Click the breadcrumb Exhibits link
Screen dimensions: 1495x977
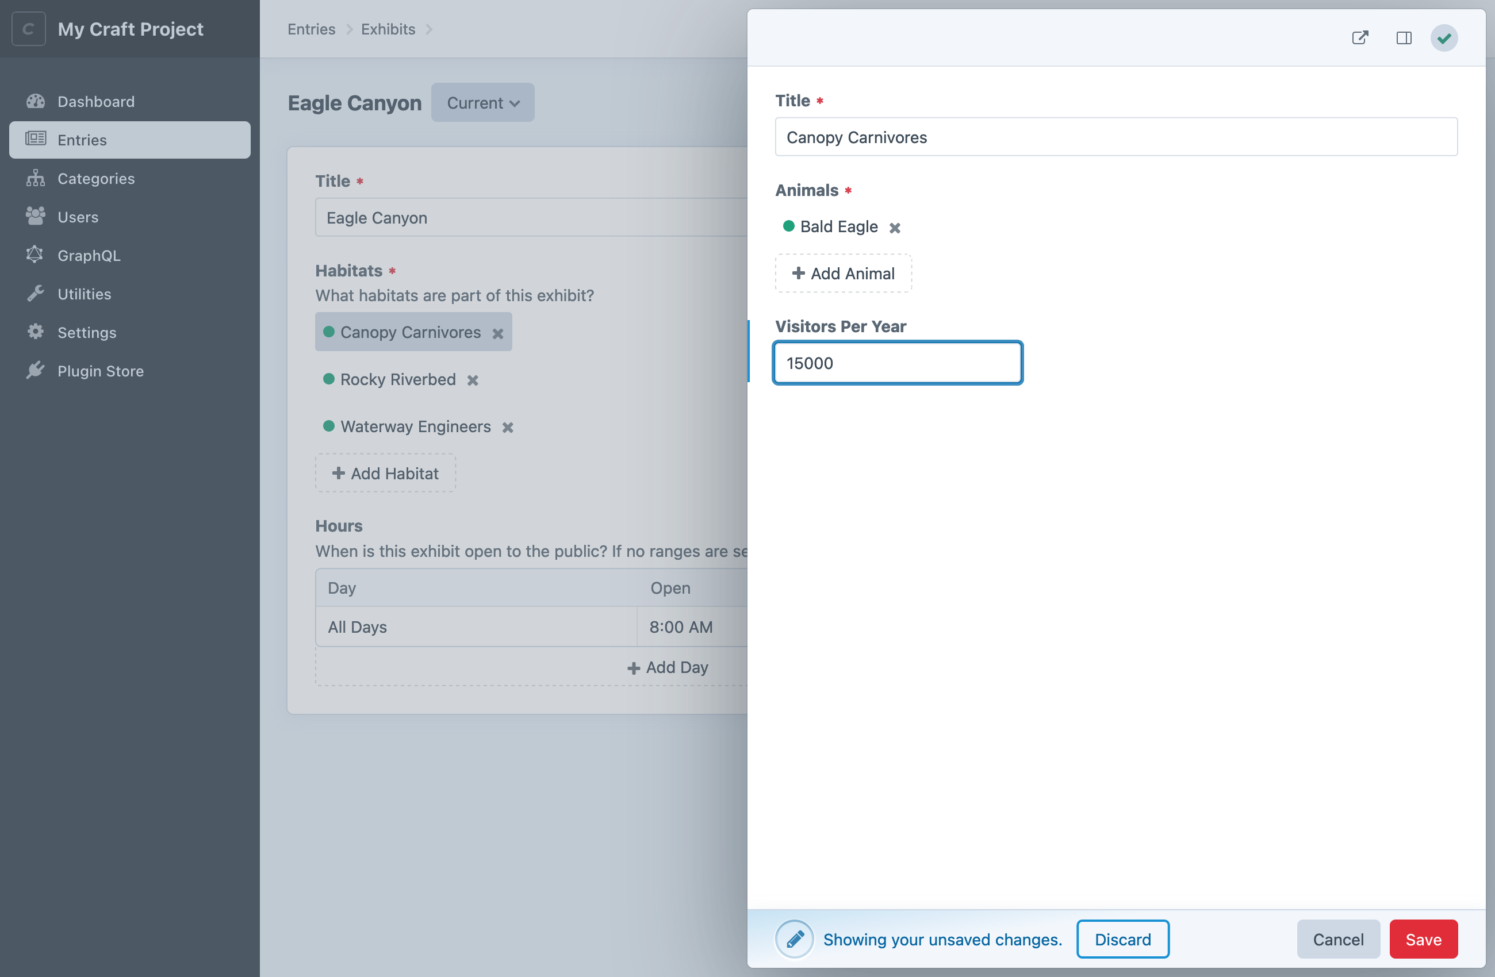pyautogui.click(x=388, y=27)
